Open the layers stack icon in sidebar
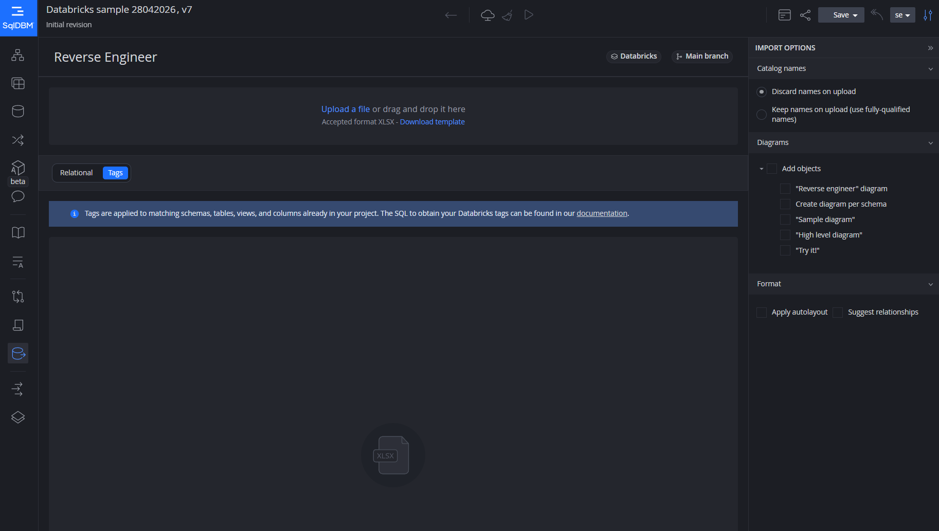Screen dimensions: 939x531 tap(18, 417)
